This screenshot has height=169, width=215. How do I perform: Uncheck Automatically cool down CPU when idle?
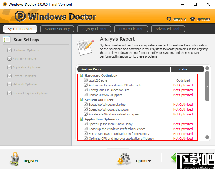[86, 85]
